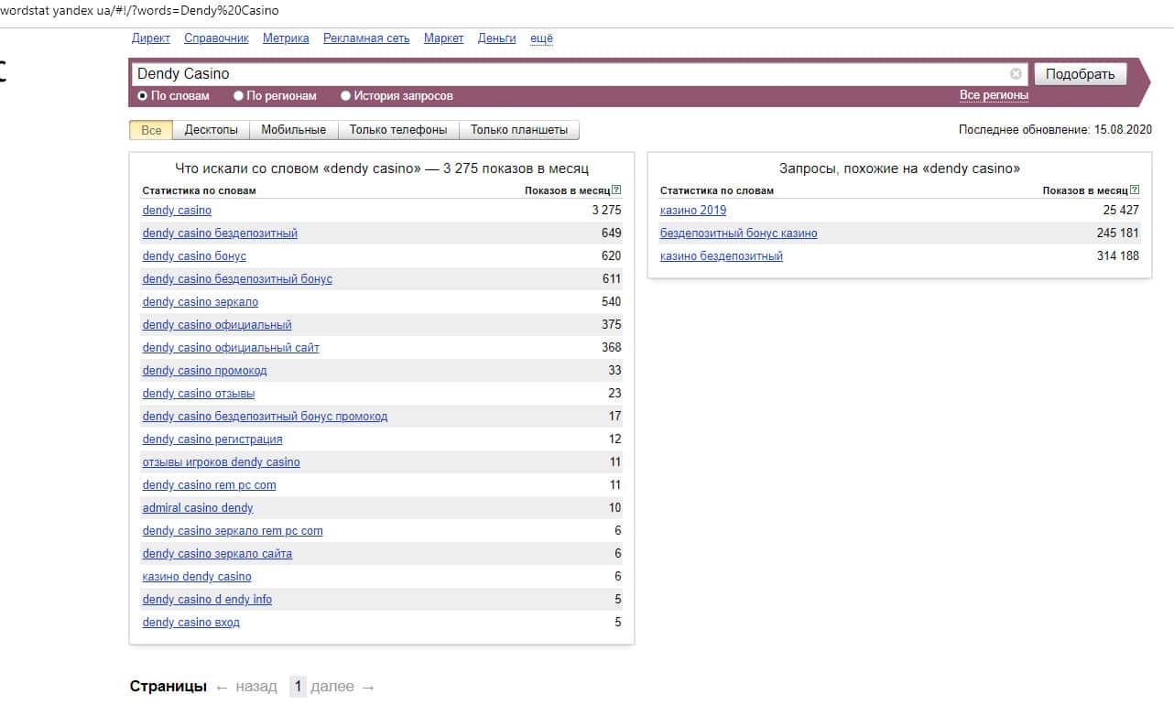Switch to the 'Мобильные' tab
This screenshot has width=1174, height=727.
click(293, 130)
